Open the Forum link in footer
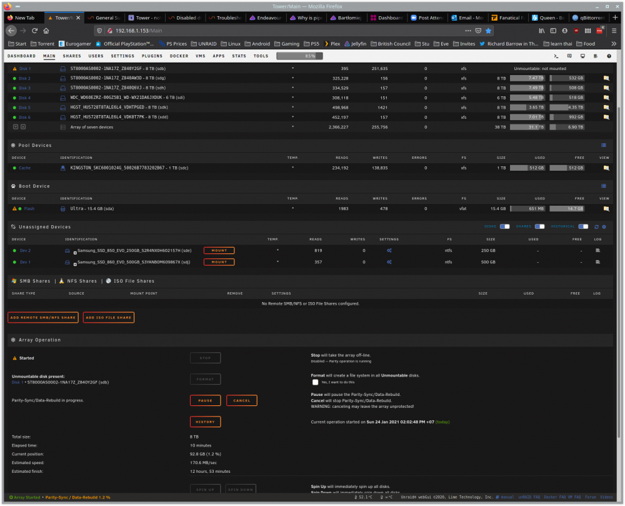The image size is (625, 506). (x=591, y=497)
